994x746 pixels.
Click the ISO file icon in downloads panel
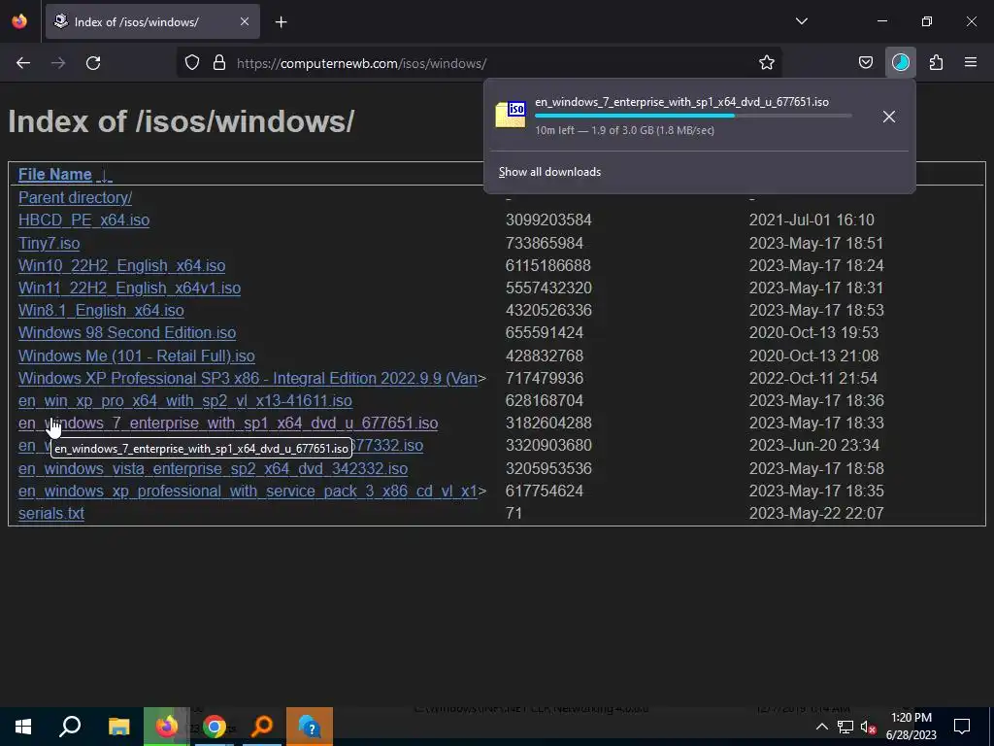[511, 115]
